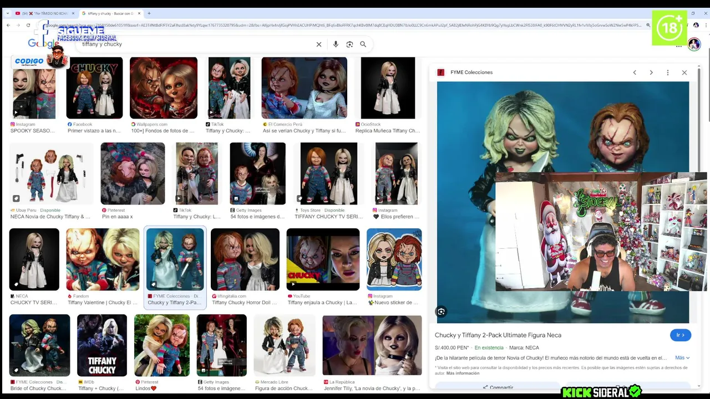The image size is (710, 399).
Task: Start voice search with the microphone icon
Action: (x=336, y=44)
